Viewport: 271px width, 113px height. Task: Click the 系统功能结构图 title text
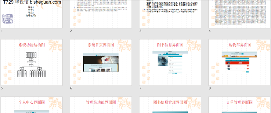32,45
